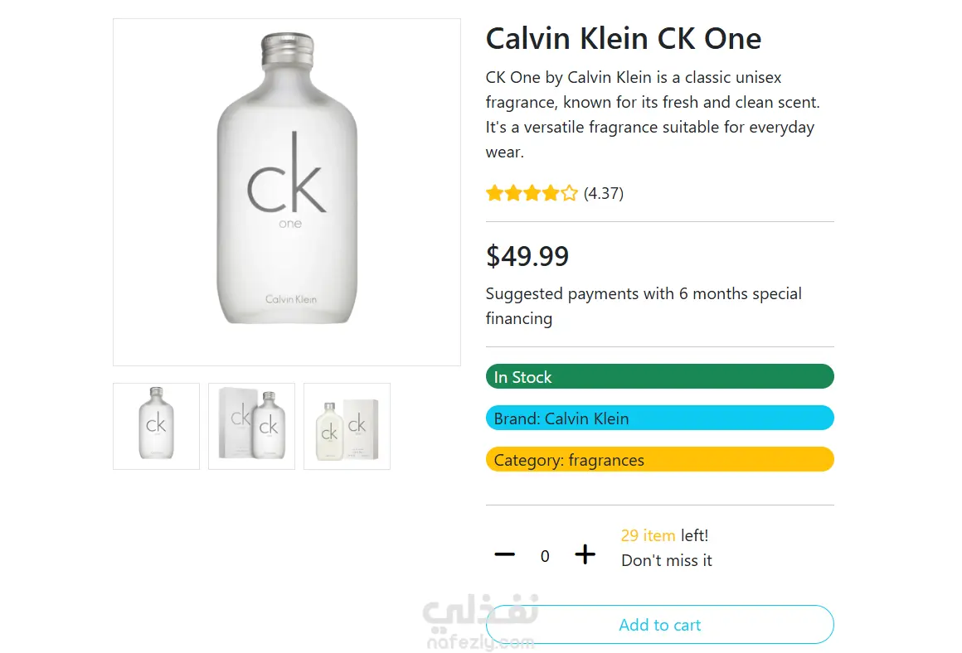Viewport: 962px width, 653px height.
Task: Click the 29 item left notice
Action: pyautogui.click(x=664, y=536)
